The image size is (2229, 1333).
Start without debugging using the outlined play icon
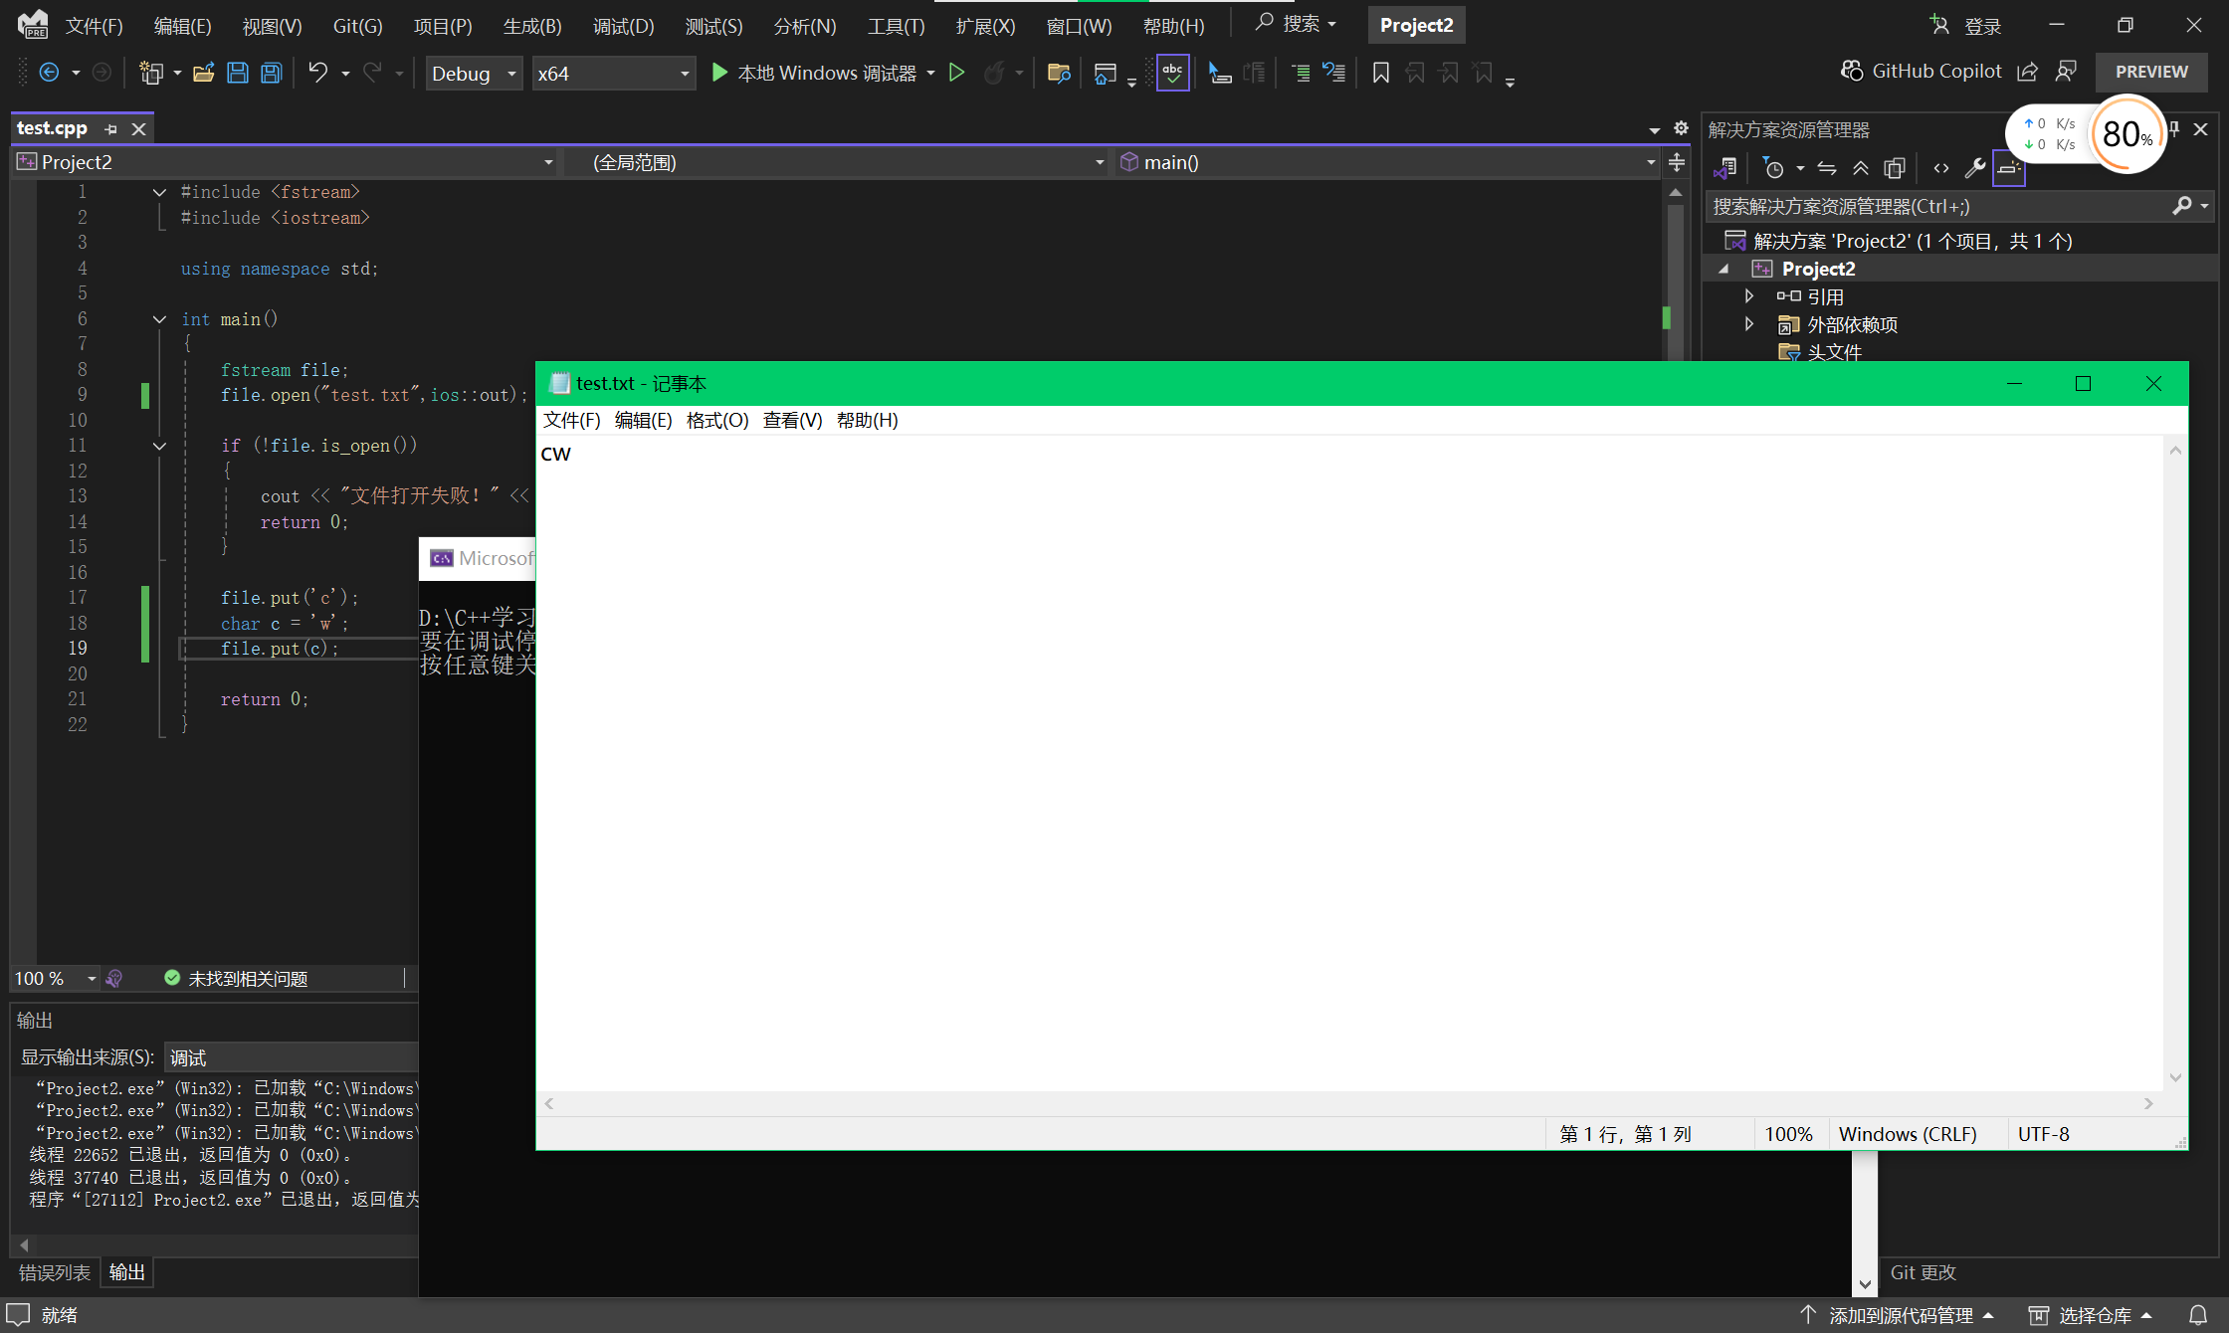tap(956, 73)
